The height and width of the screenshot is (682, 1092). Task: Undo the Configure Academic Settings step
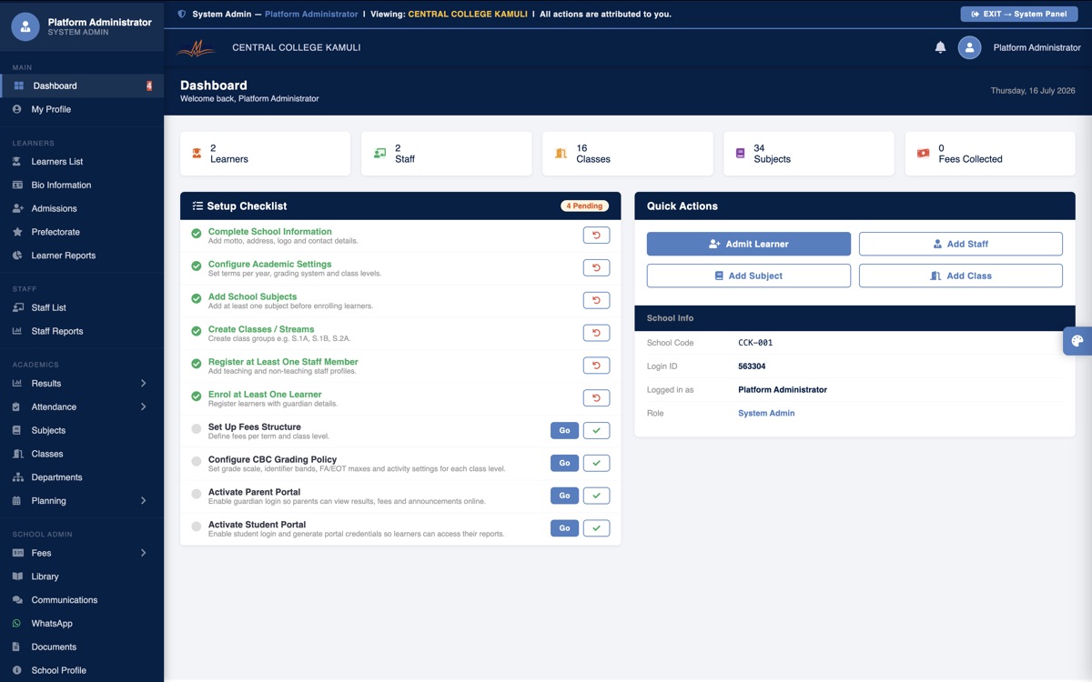click(x=596, y=268)
